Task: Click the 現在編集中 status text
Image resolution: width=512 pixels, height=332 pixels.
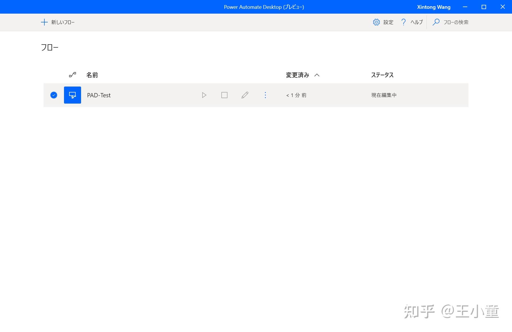Action: pos(383,95)
